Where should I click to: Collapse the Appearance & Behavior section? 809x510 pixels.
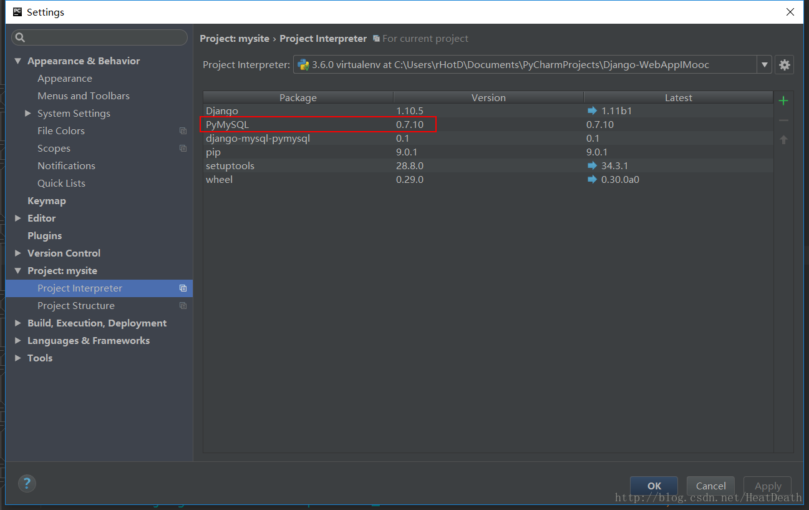[x=18, y=61]
